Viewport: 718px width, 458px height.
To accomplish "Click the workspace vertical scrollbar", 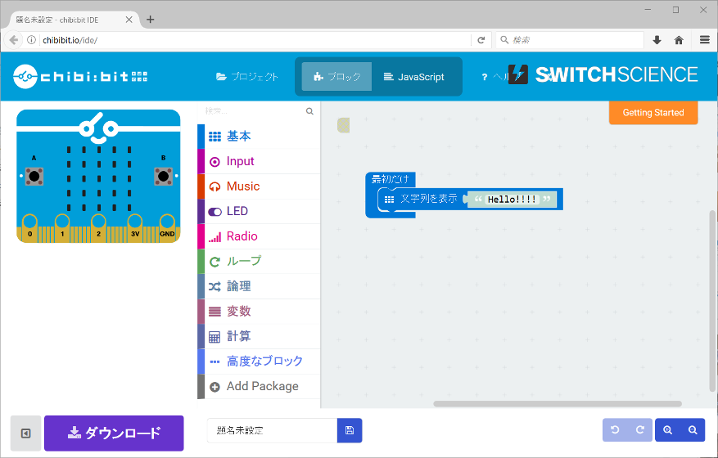I will pyautogui.click(x=712, y=301).
